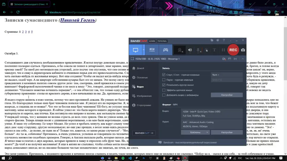287x161 pixels.
Task: Open the Изображения tab
Action: 142,96
